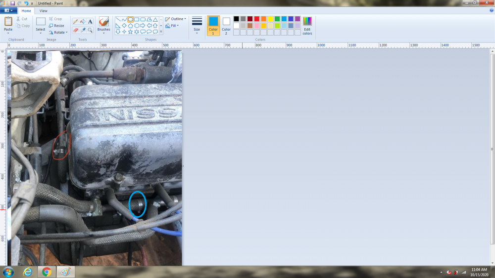Choose the Curve shape

(124, 20)
